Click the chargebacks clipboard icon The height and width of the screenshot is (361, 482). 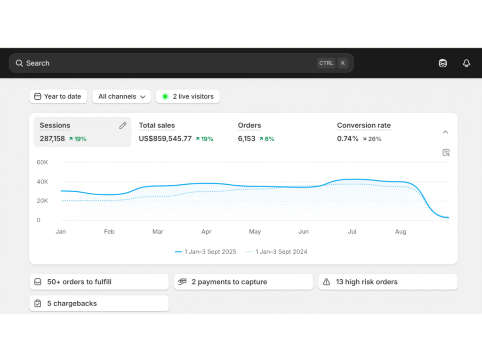(38, 304)
